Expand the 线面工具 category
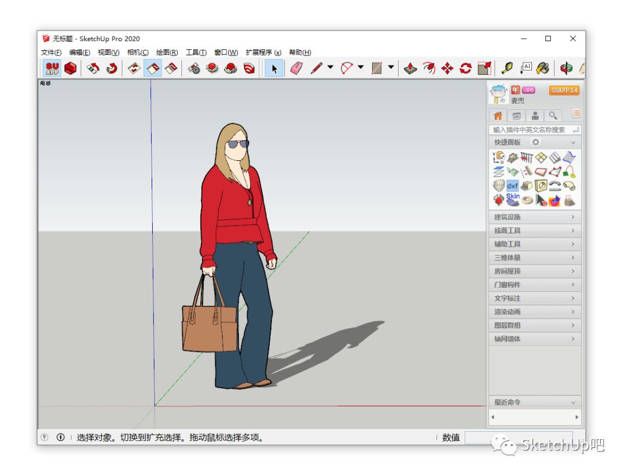 coord(535,230)
